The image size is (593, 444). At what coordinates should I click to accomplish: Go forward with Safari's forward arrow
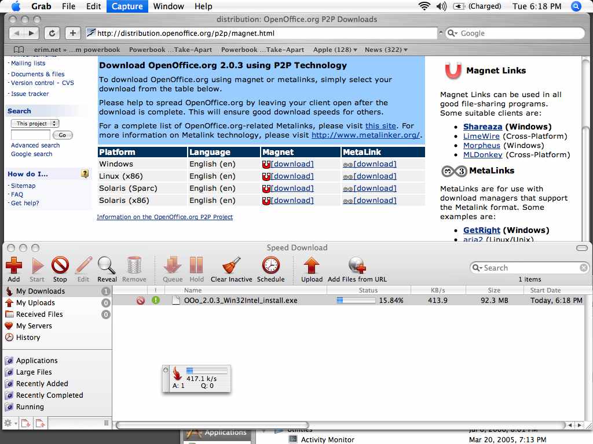pyautogui.click(x=31, y=33)
